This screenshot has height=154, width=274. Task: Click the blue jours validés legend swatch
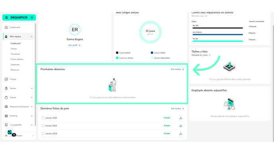152,53
